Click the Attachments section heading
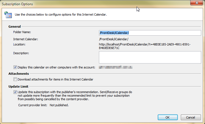This screenshot has width=205, height=124. [19, 74]
